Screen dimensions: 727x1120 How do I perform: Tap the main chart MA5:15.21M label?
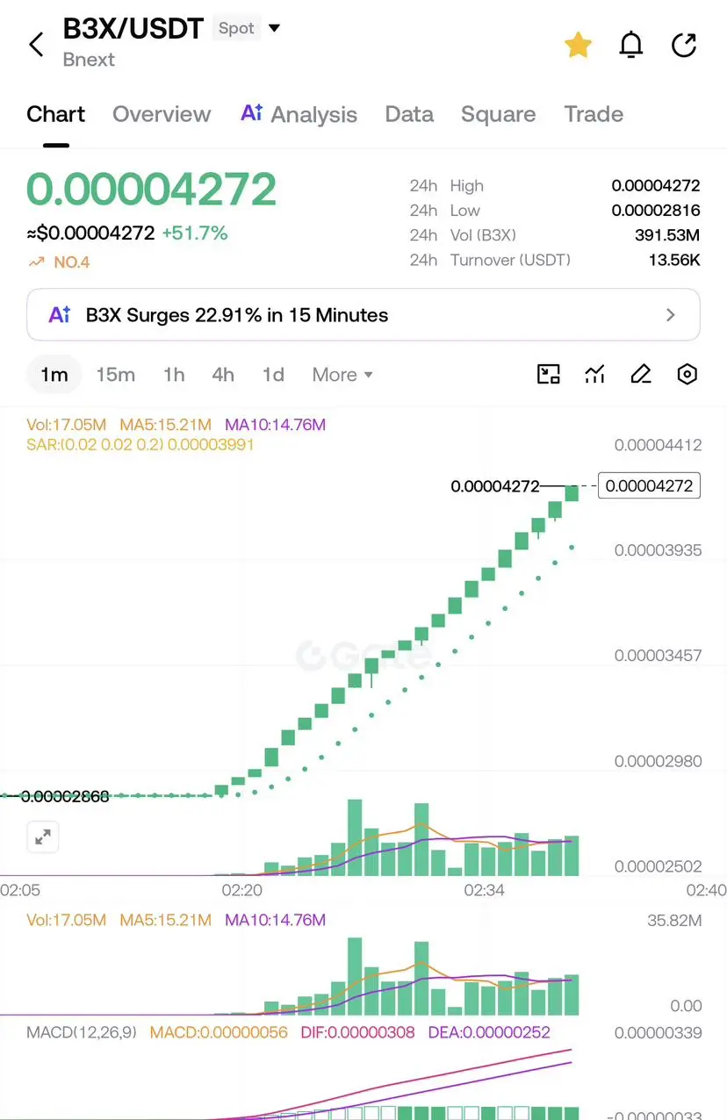(165, 425)
